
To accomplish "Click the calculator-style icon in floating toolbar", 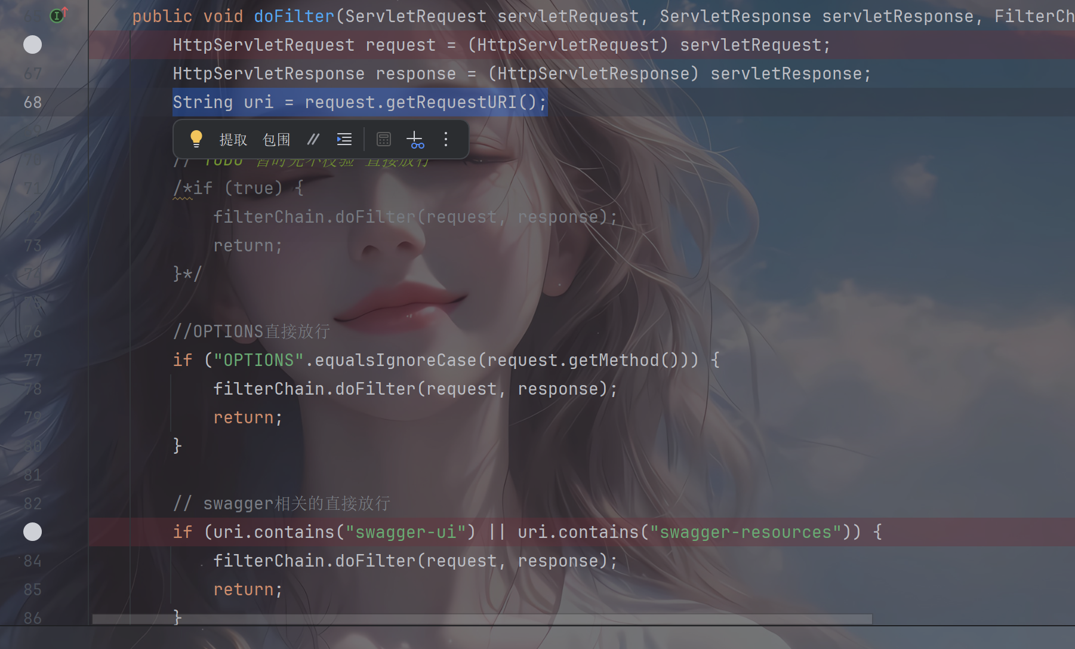I will 384,140.
